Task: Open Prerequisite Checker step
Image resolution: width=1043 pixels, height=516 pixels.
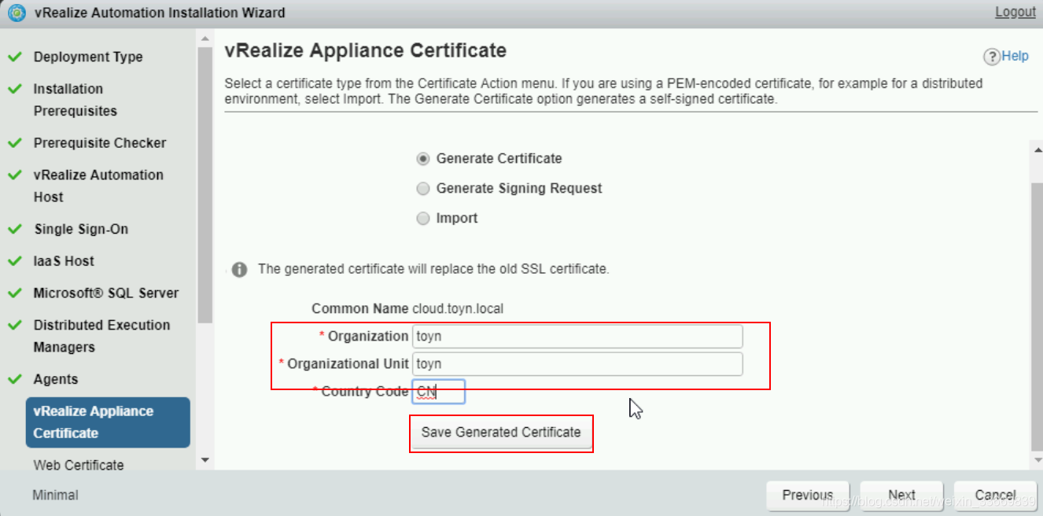Action: point(100,143)
